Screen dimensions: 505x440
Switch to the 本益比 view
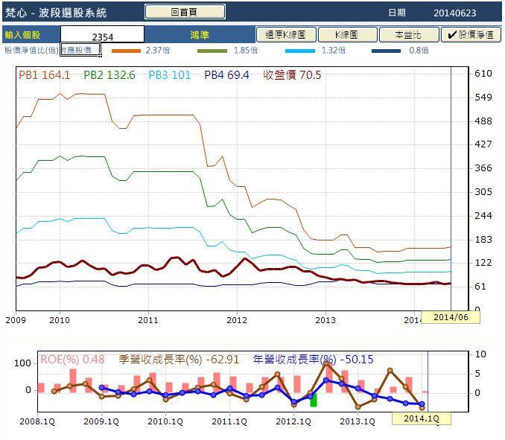tap(408, 35)
